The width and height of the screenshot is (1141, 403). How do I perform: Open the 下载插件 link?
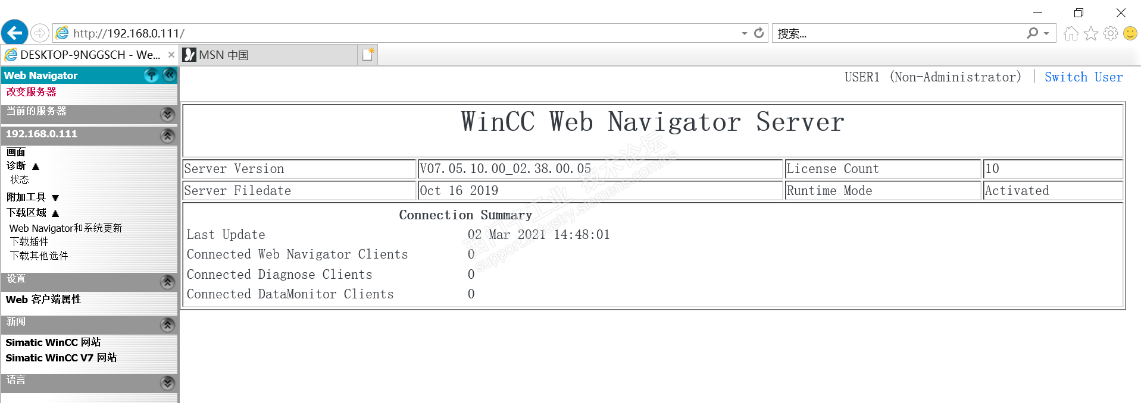pyautogui.click(x=29, y=241)
